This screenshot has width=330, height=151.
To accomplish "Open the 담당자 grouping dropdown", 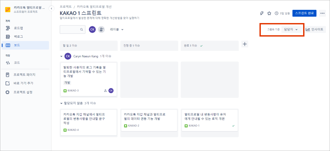I will coord(291,29).
